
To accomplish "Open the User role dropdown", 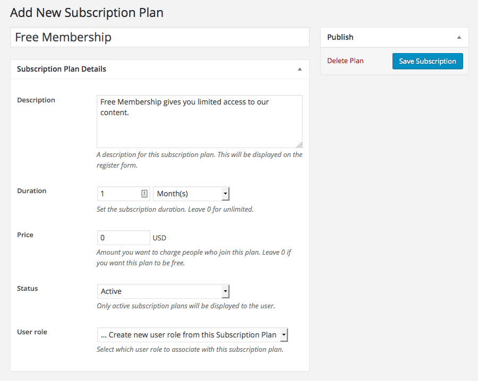I will pyautogui.click(x=192, y=335).
